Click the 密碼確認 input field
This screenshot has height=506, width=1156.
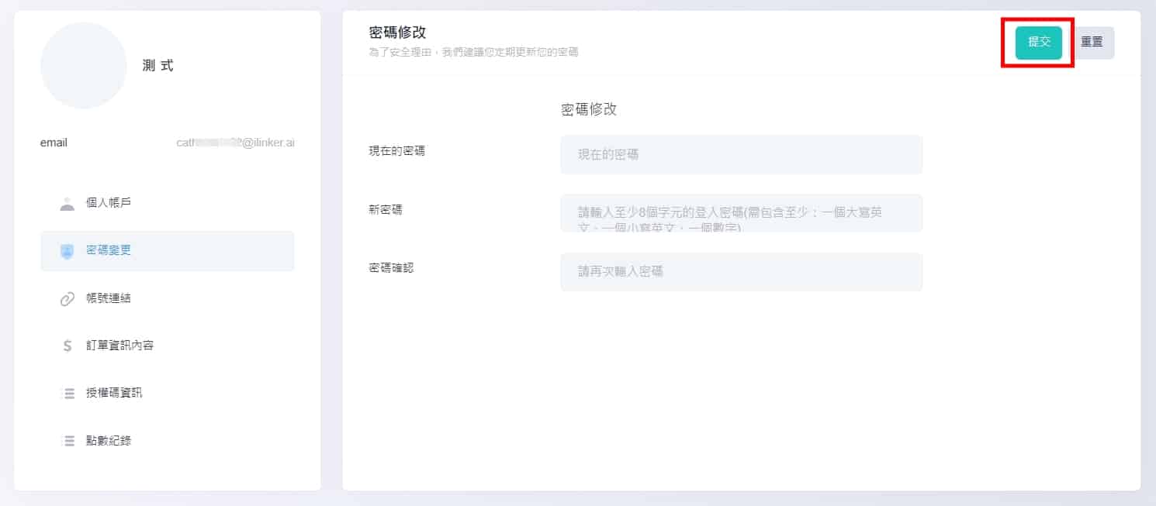[741, 272]
